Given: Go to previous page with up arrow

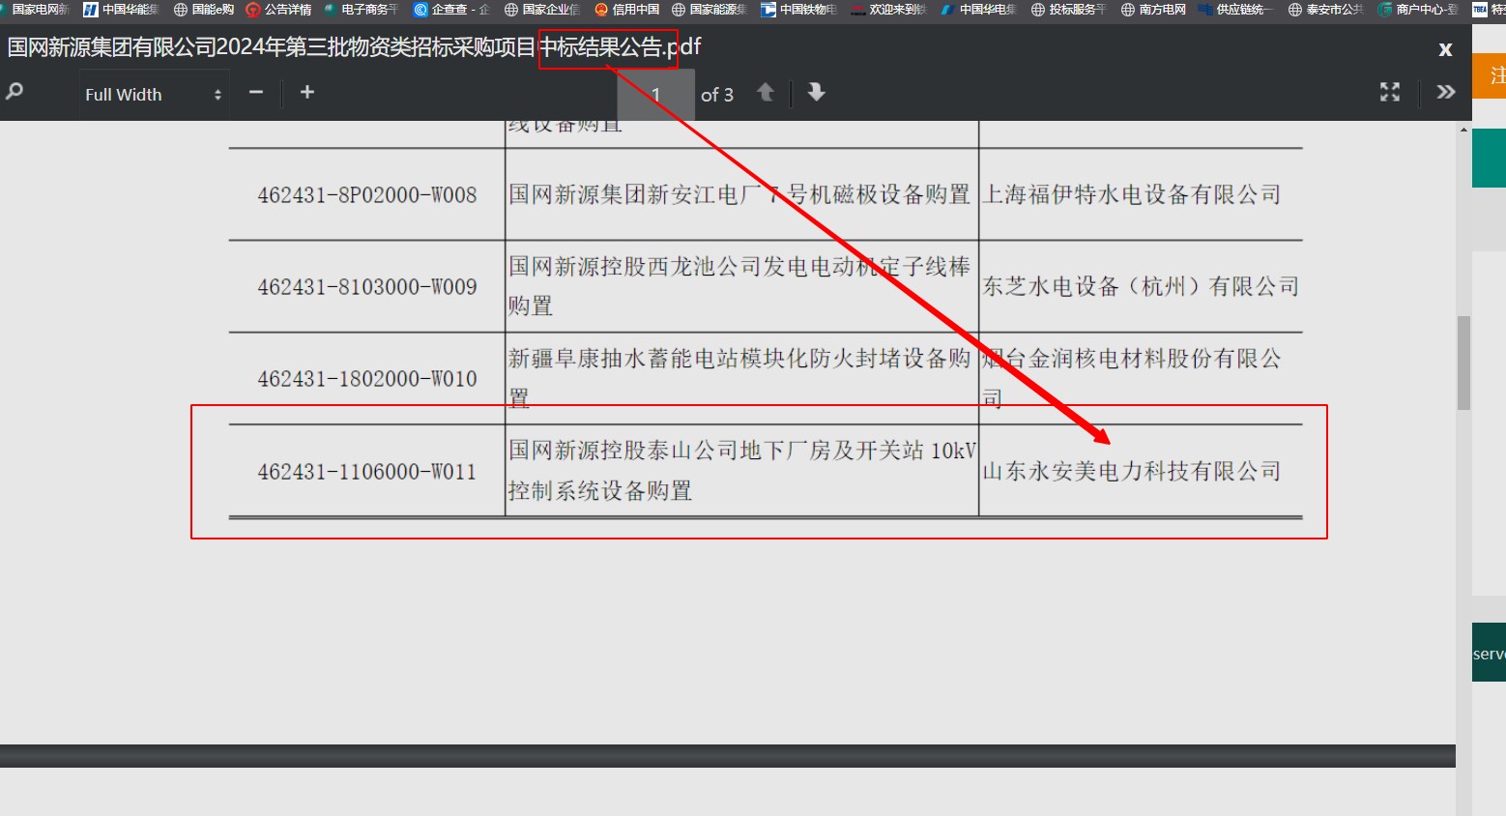Looking at the screenshot, I should [x=766, y=92].
